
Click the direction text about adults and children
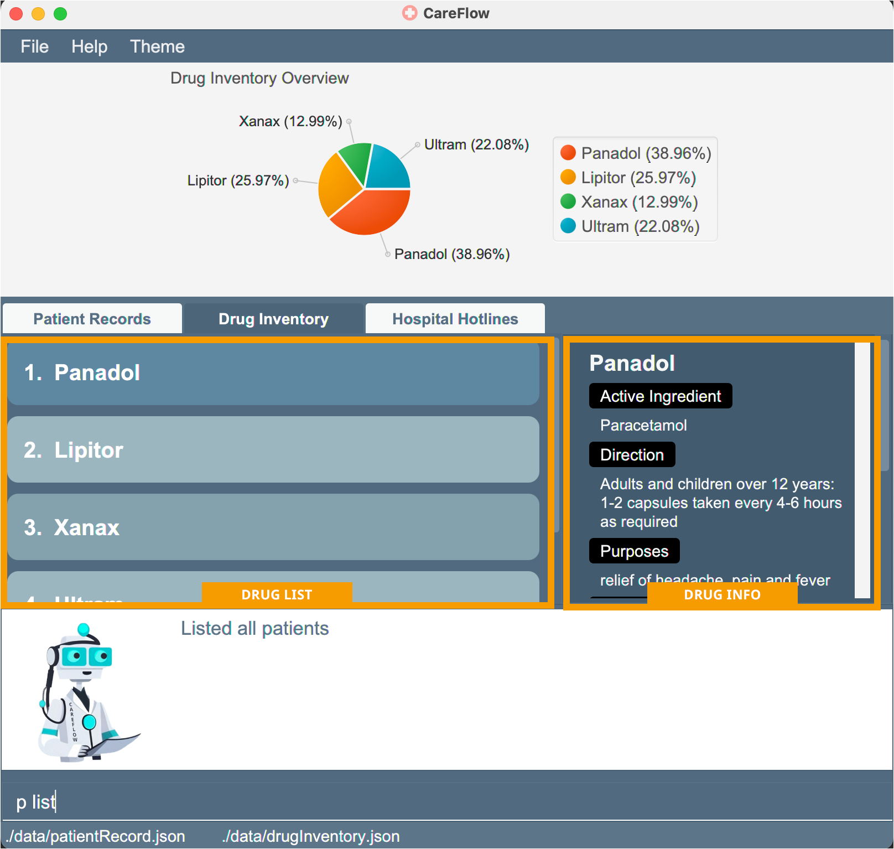[721, 503]
